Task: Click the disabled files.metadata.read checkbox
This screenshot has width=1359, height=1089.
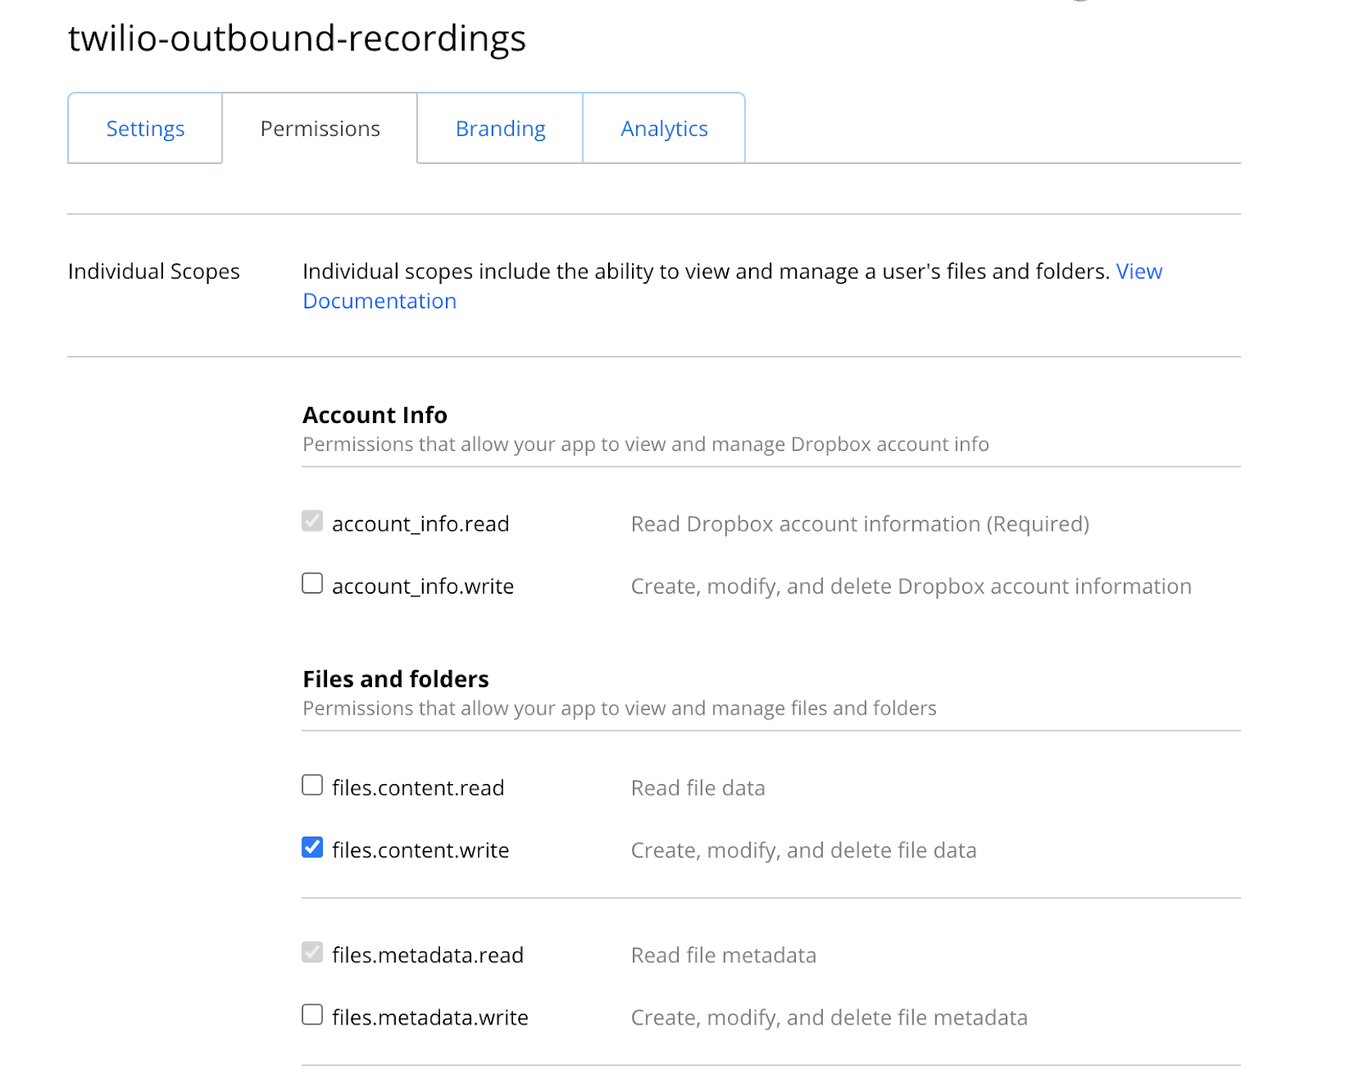Action: point(313,952)
